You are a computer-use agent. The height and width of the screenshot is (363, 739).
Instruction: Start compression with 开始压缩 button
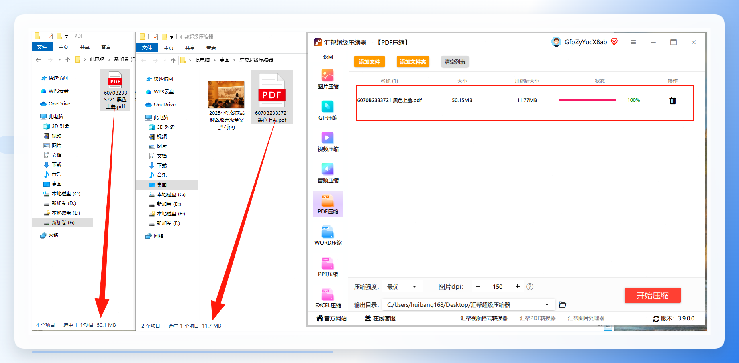click(653, 295)
